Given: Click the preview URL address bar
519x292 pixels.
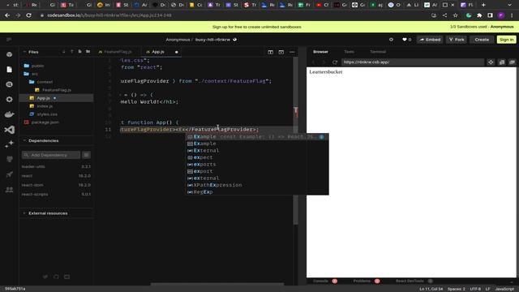Looking at the screenshot, I should tap(412, 62).
